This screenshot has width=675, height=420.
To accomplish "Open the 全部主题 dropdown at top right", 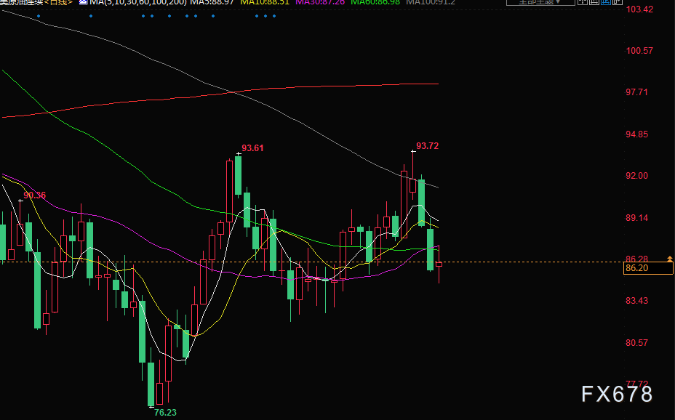I will coord(540,2).
